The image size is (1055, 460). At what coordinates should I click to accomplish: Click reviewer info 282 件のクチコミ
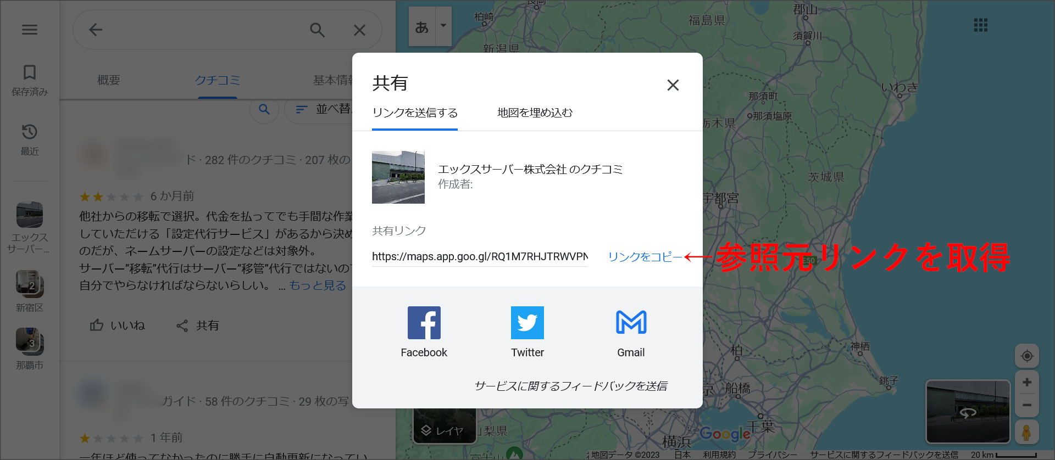click(x=251, y=160)
